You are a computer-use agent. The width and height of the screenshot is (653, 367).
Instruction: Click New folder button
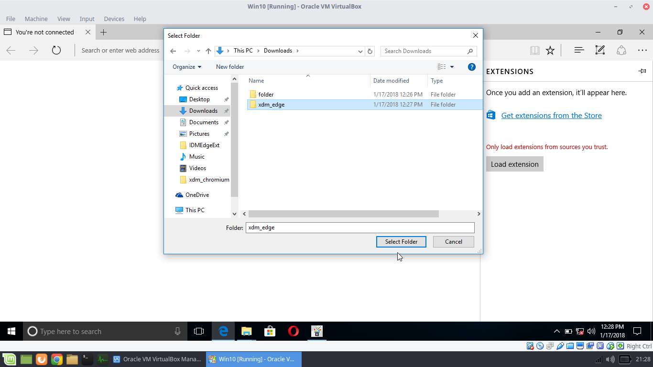click(230, 67)
